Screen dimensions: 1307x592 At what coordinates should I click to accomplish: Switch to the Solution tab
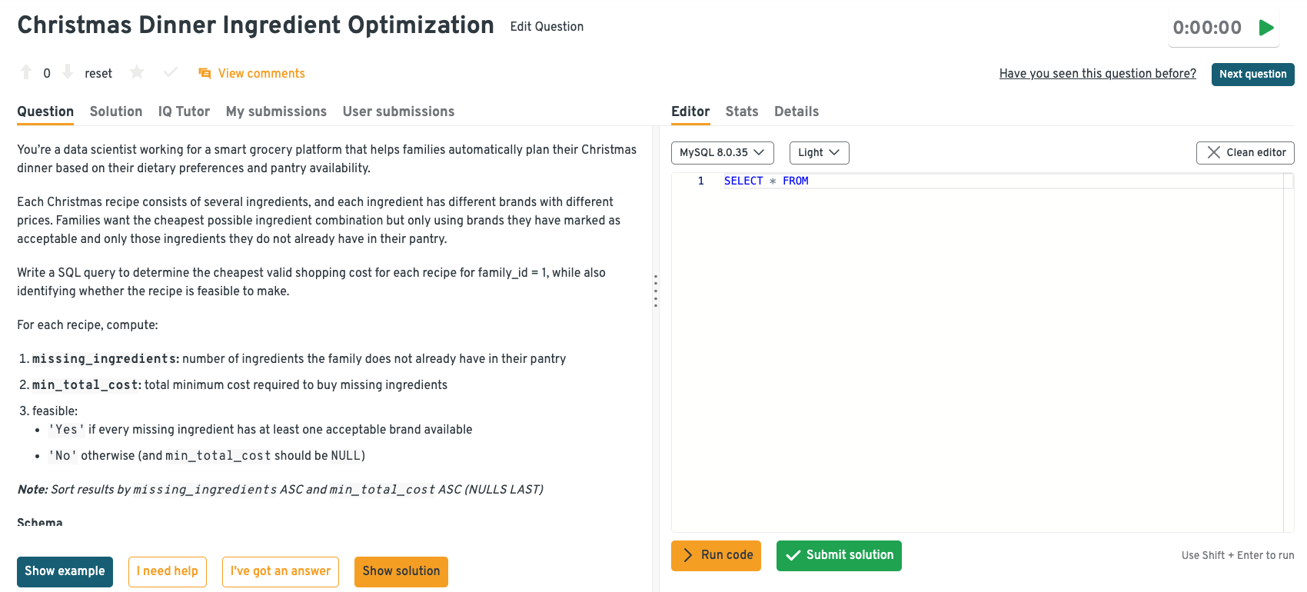click(116, 111)
